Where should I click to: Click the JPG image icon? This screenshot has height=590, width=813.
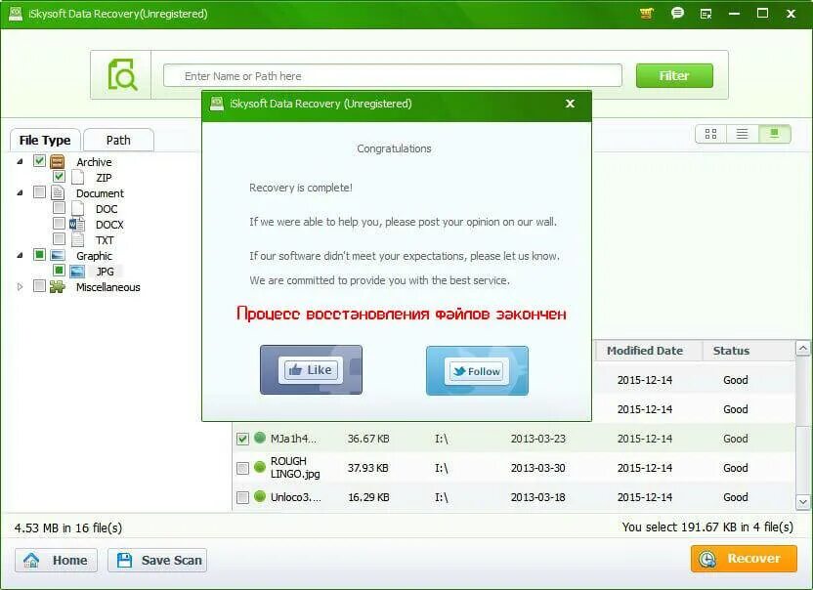click(77, 272)
